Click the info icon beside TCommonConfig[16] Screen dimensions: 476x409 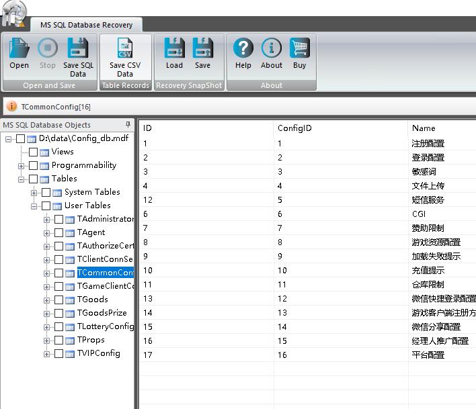(11, 106)
